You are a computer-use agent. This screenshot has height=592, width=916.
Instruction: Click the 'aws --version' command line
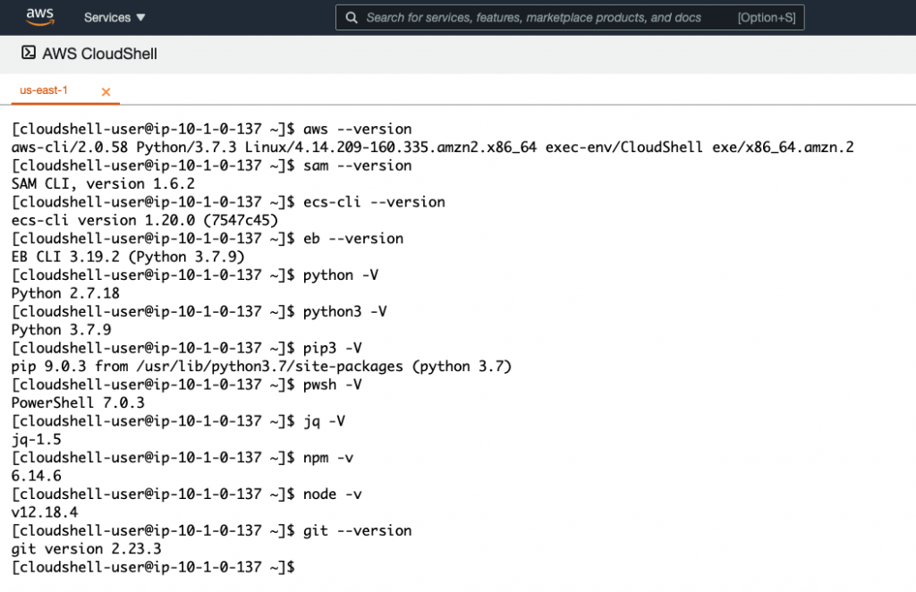click(x=211, y=129)
